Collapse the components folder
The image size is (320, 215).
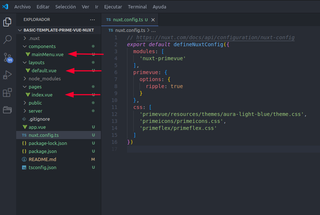[x=59, y=46]
